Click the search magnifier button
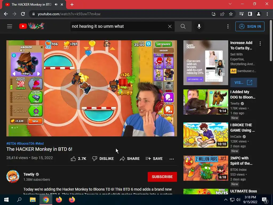 [183, 26]
